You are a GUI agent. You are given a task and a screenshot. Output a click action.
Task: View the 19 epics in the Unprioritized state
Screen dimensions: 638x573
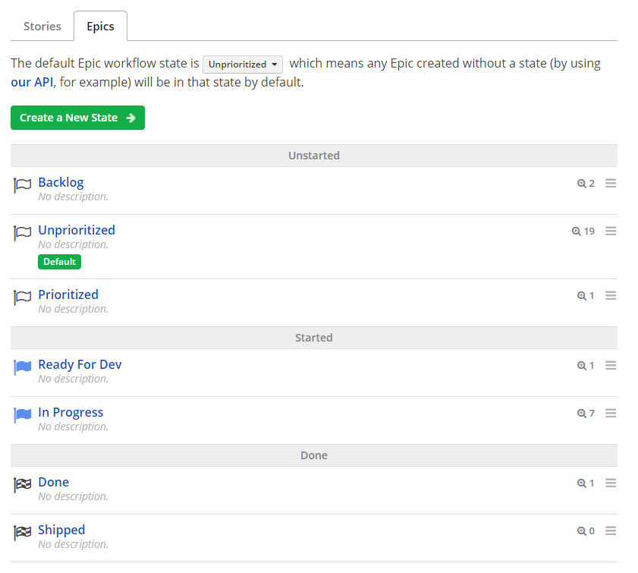pyautogui.click(x=583, y=231)
